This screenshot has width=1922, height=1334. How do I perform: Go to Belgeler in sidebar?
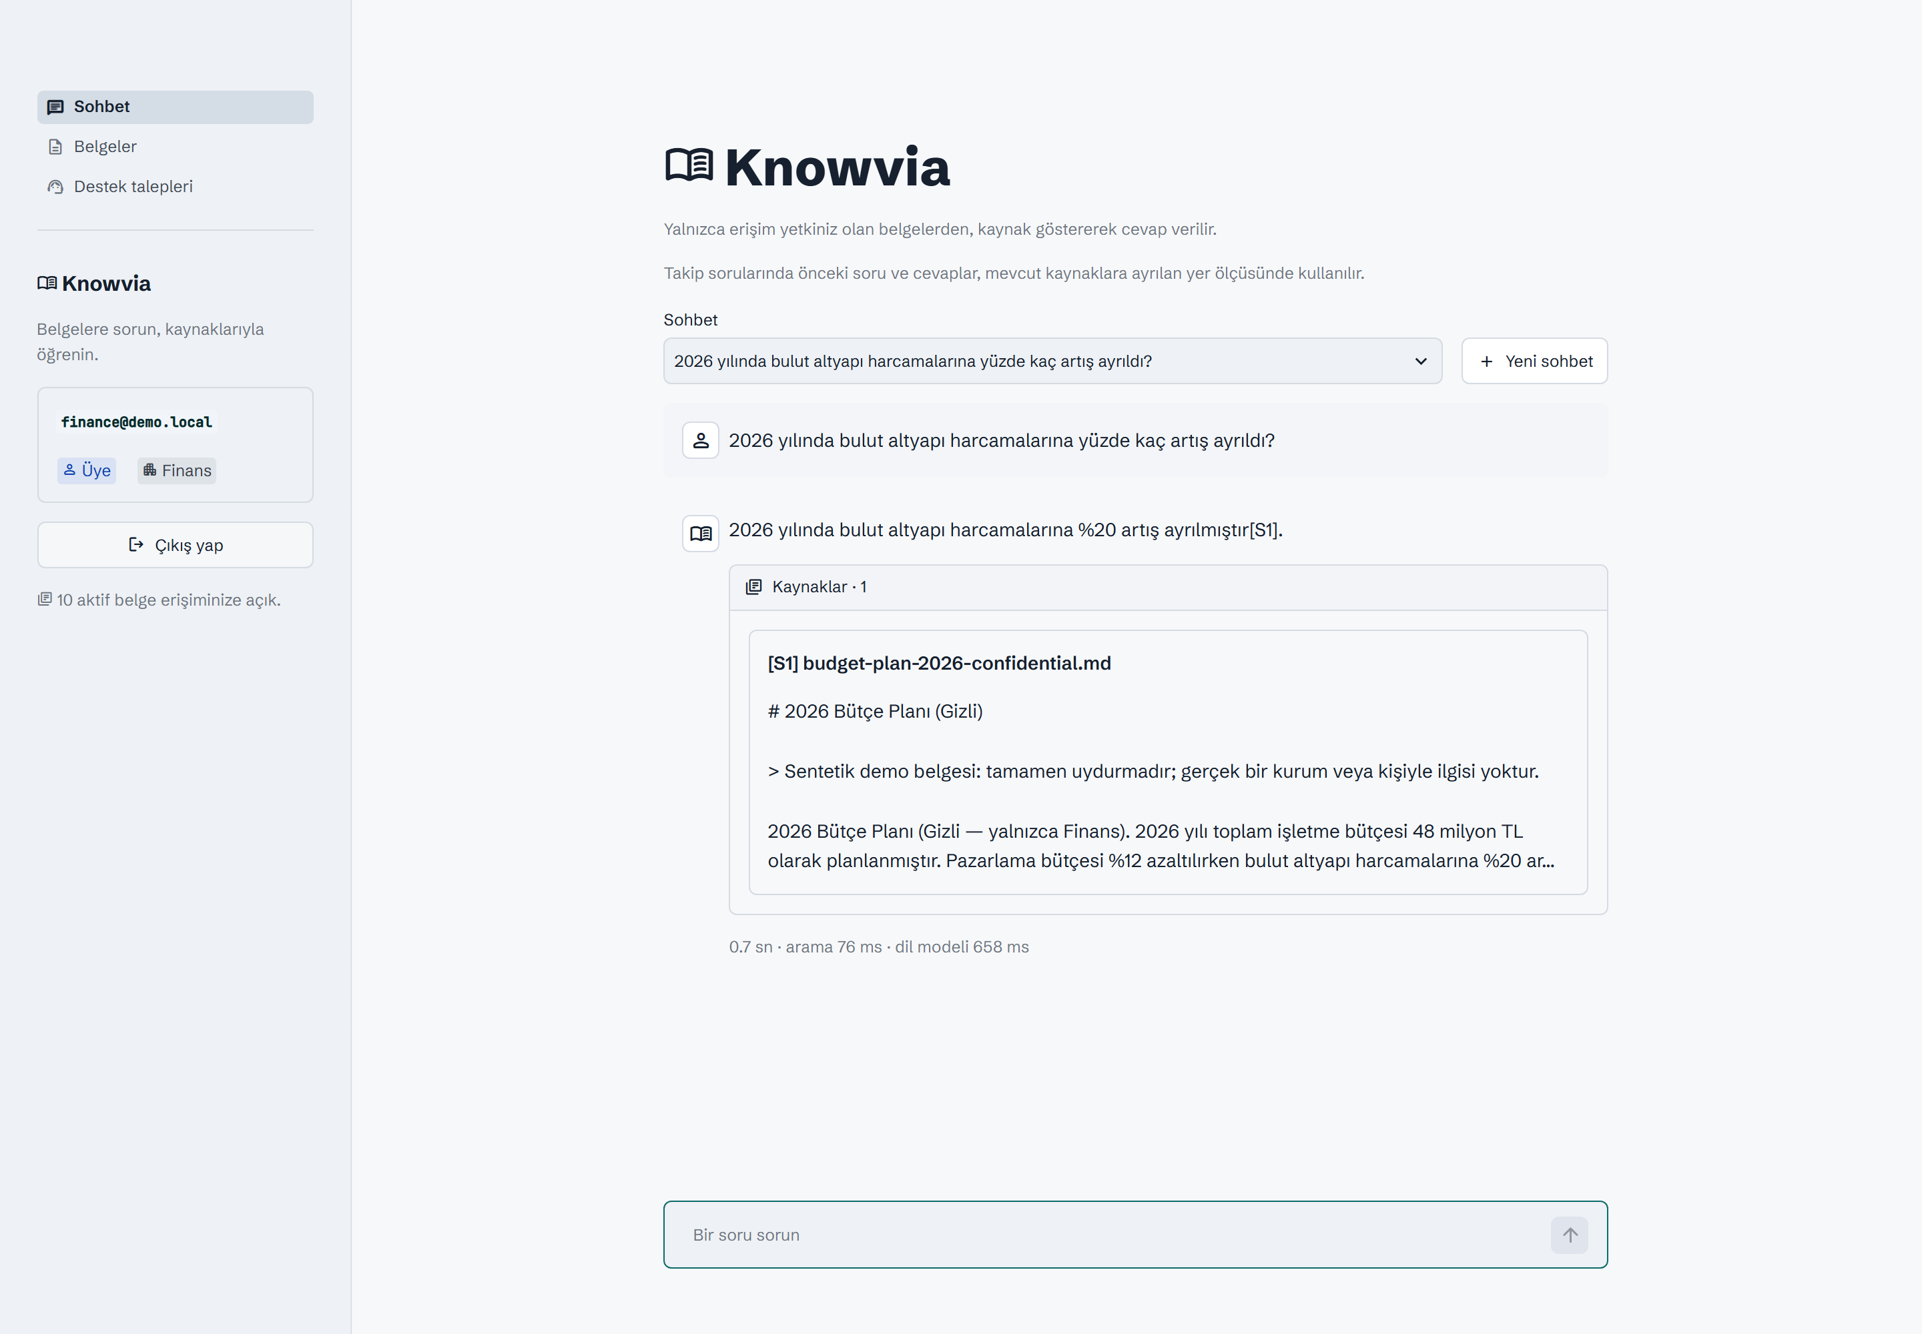175,147
